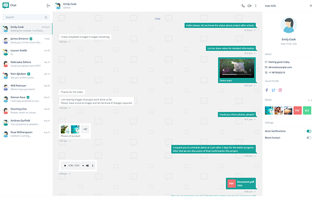Click the audio message volume slider
Viewport: 315px width, 197px height.
click(83, 165)
